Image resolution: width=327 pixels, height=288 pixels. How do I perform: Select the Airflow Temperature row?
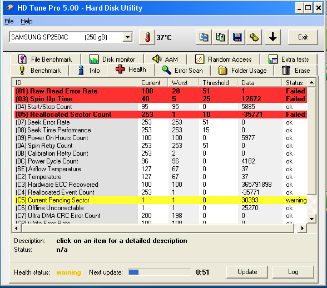click(161, 169)
